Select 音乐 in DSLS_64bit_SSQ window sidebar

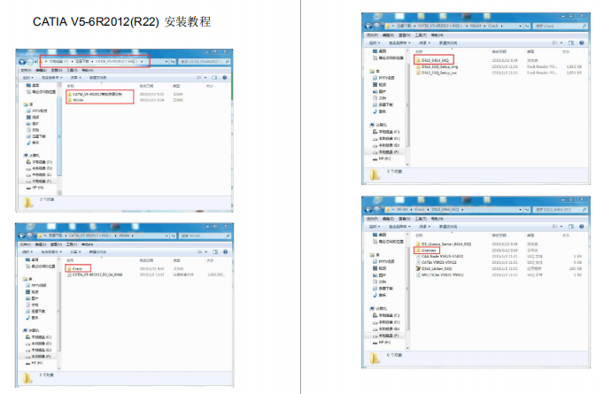coord(379,295)
